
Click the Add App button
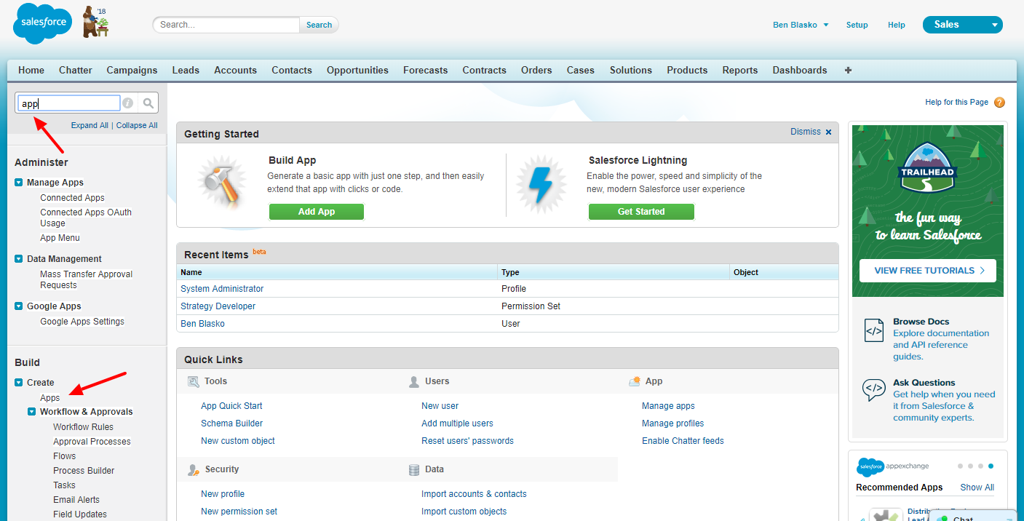pyautogui.click(x=317, y=212)
